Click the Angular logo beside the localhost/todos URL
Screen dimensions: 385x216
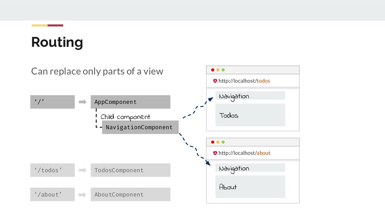tap(215, 81)
